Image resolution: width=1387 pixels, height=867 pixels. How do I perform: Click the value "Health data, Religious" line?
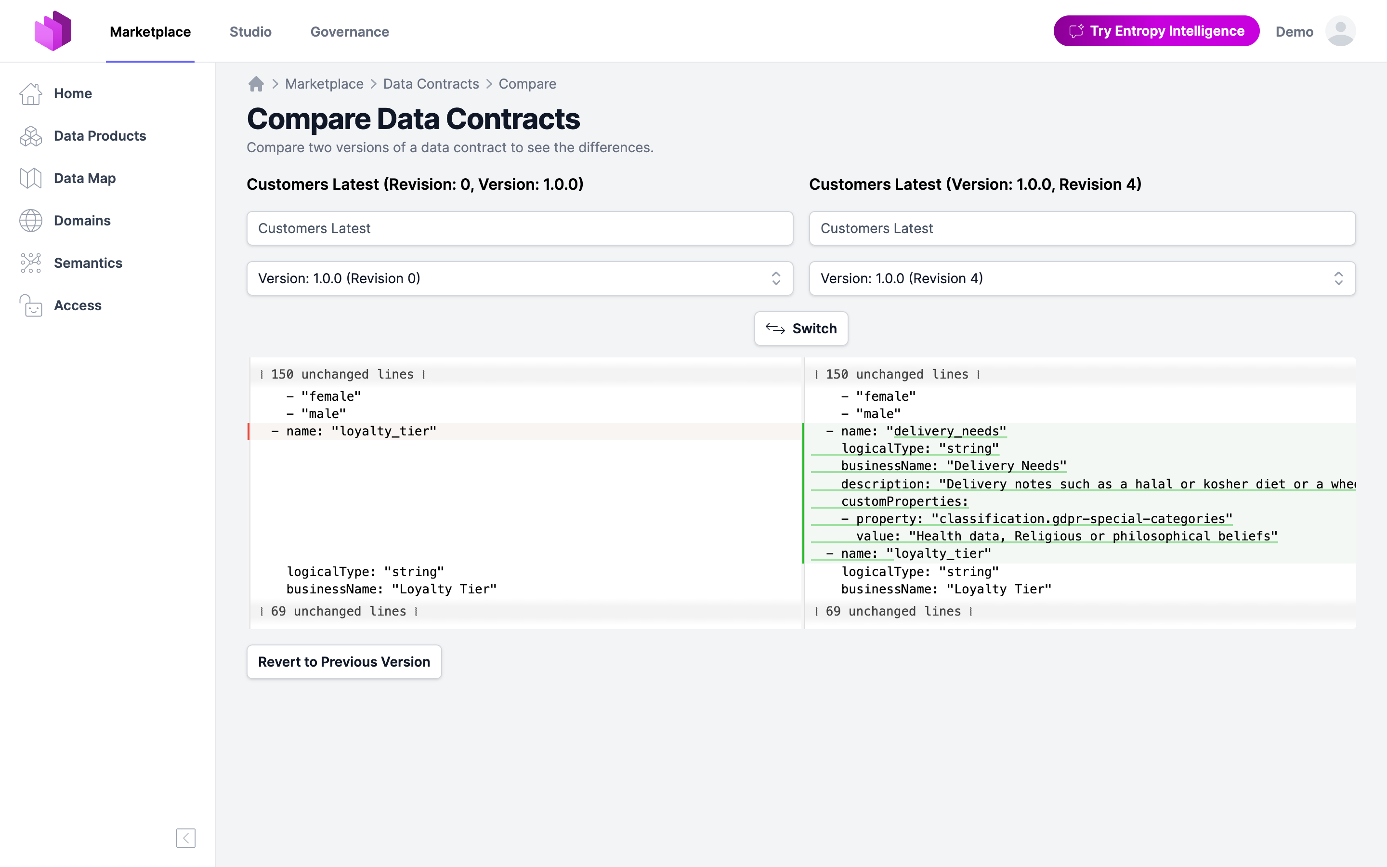[1067, 536]
